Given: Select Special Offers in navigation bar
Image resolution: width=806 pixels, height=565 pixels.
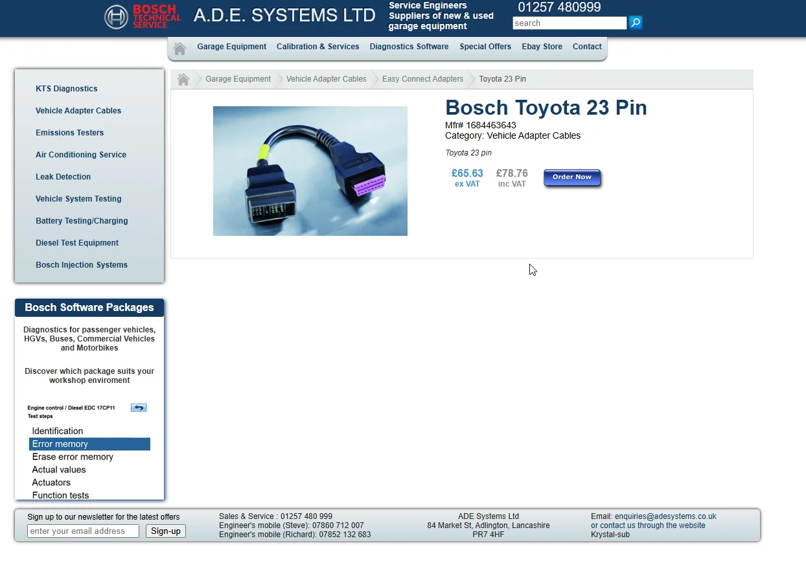Looking at the screenshot, I should (x=485, y=47).
